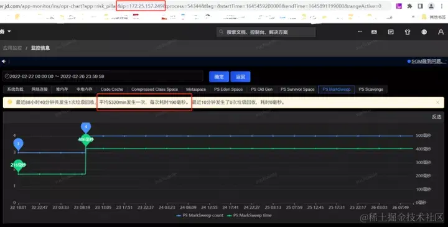The image size is (448, 227).
Task: Click the user account icon in header
Action: pos(441,32)
